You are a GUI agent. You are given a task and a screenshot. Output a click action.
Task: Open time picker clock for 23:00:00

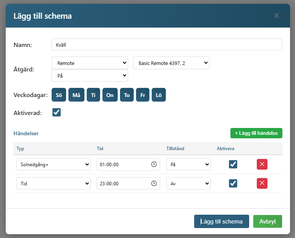click(154, 183)
